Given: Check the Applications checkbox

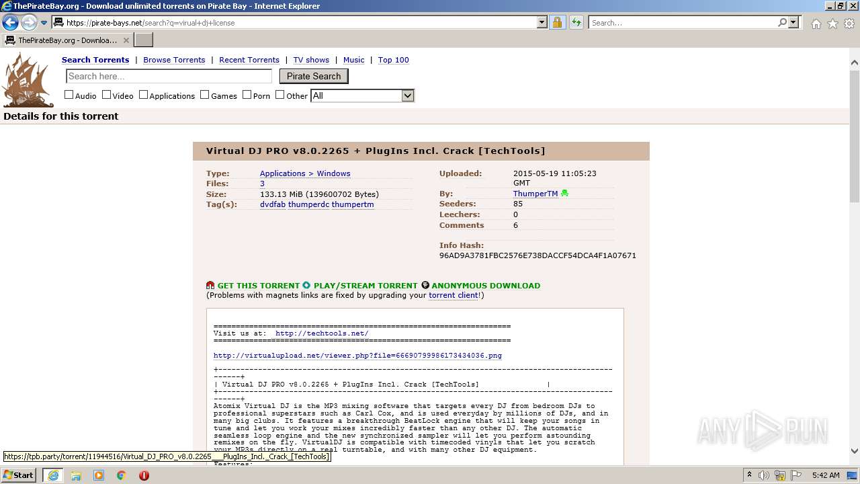Looking at the screenshot, I should [143, 95].
